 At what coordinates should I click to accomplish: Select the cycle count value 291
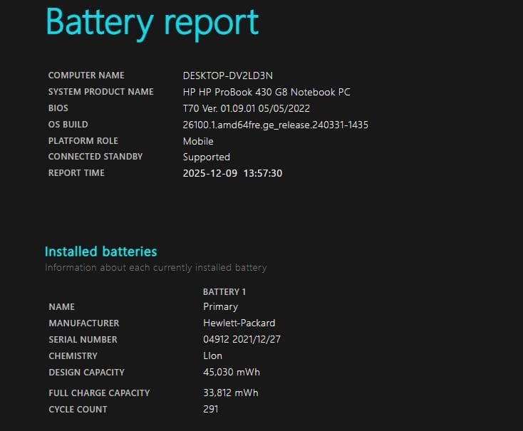click(210, 409)
